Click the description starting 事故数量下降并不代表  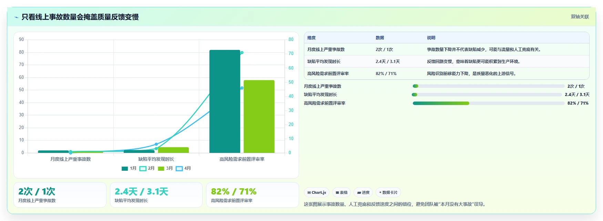(484, 50)
